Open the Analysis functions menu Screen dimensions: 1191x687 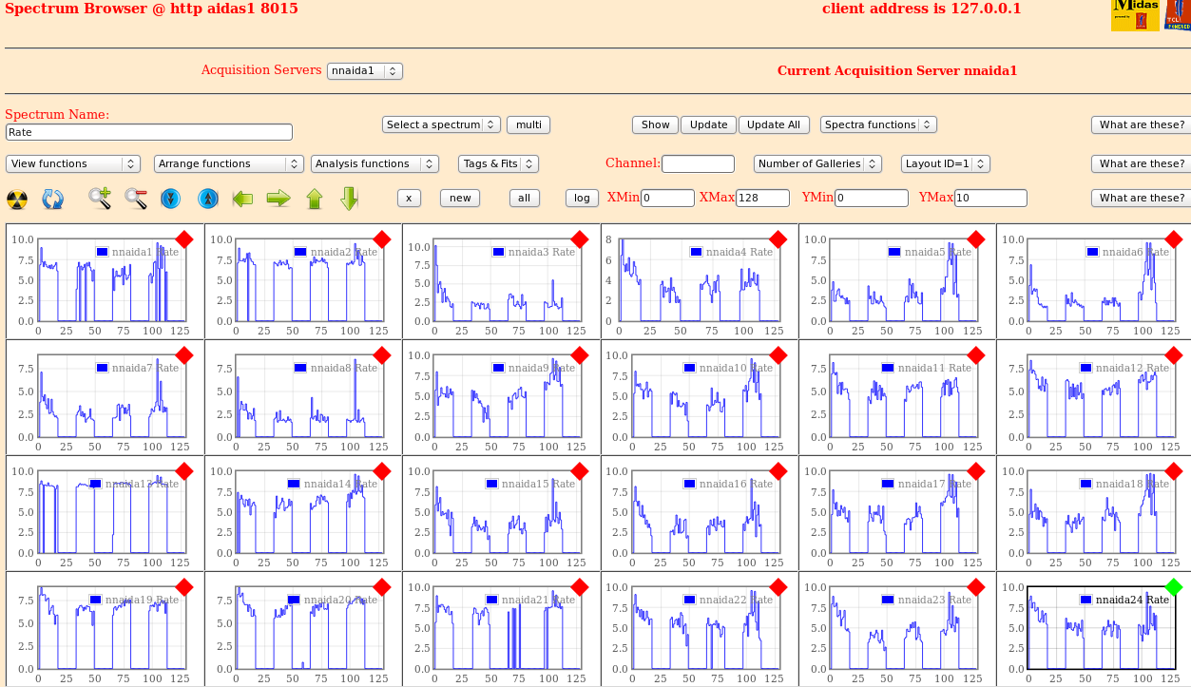[x=375, y=163]
